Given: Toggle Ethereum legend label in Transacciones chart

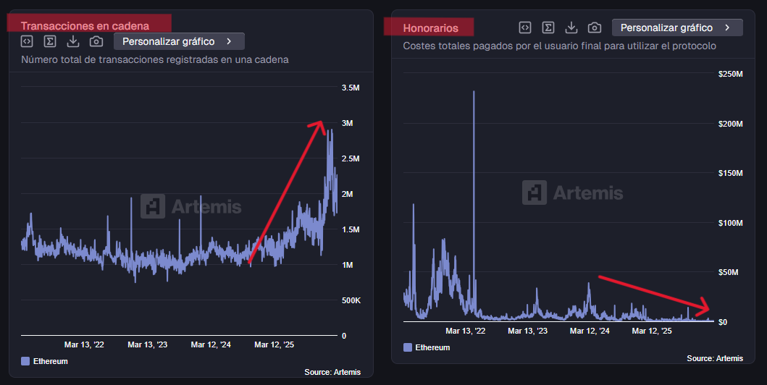Looking at the screenshot, I should coord(50,361).
